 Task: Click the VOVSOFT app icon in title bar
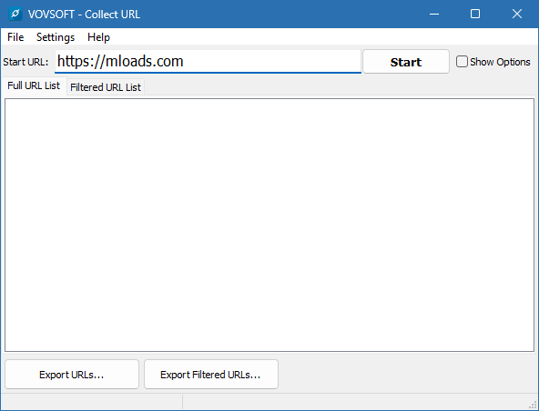point(15,14)
